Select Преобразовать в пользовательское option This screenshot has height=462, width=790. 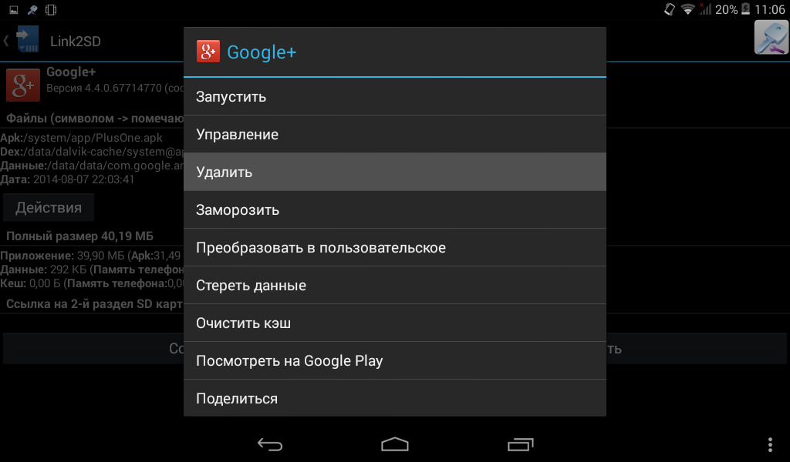tap(394, 247)
